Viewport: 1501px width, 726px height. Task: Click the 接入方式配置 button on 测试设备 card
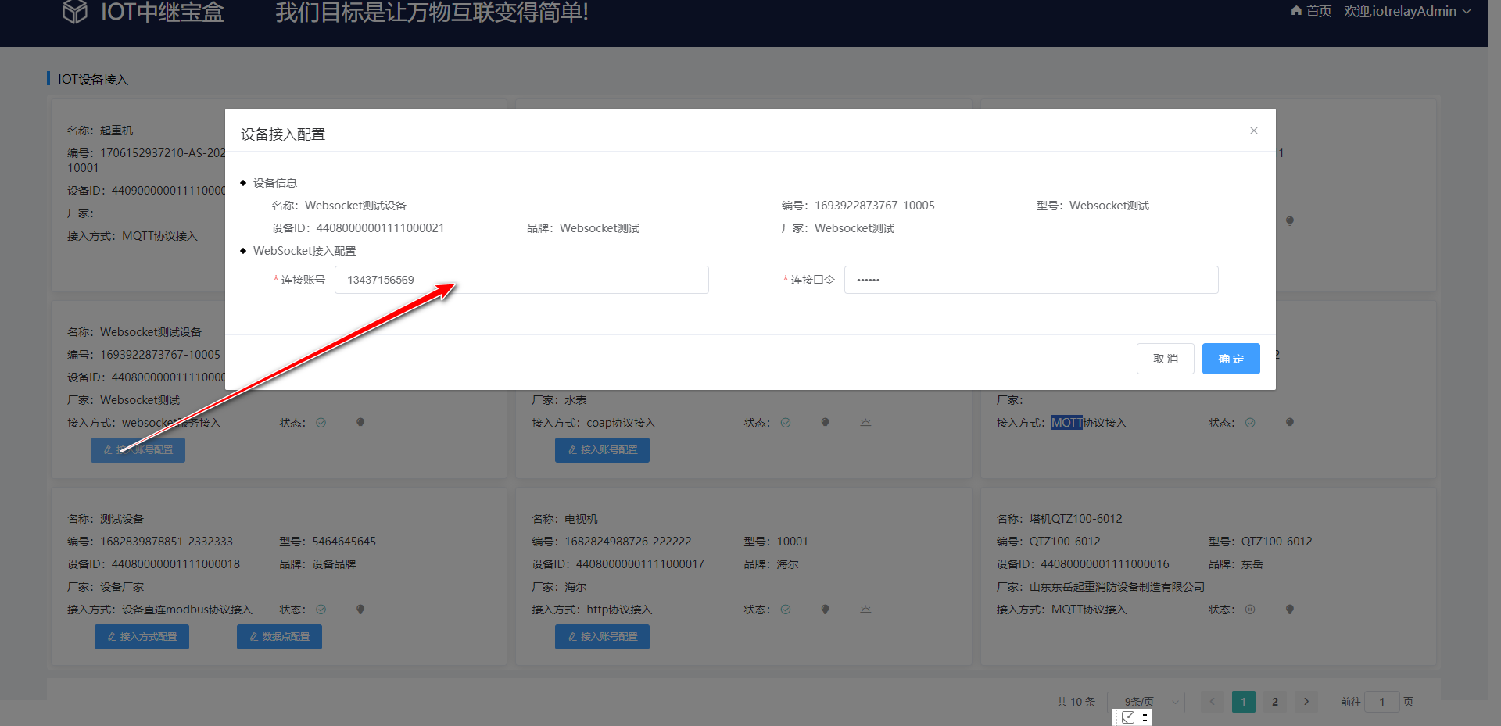pos(142,637)
